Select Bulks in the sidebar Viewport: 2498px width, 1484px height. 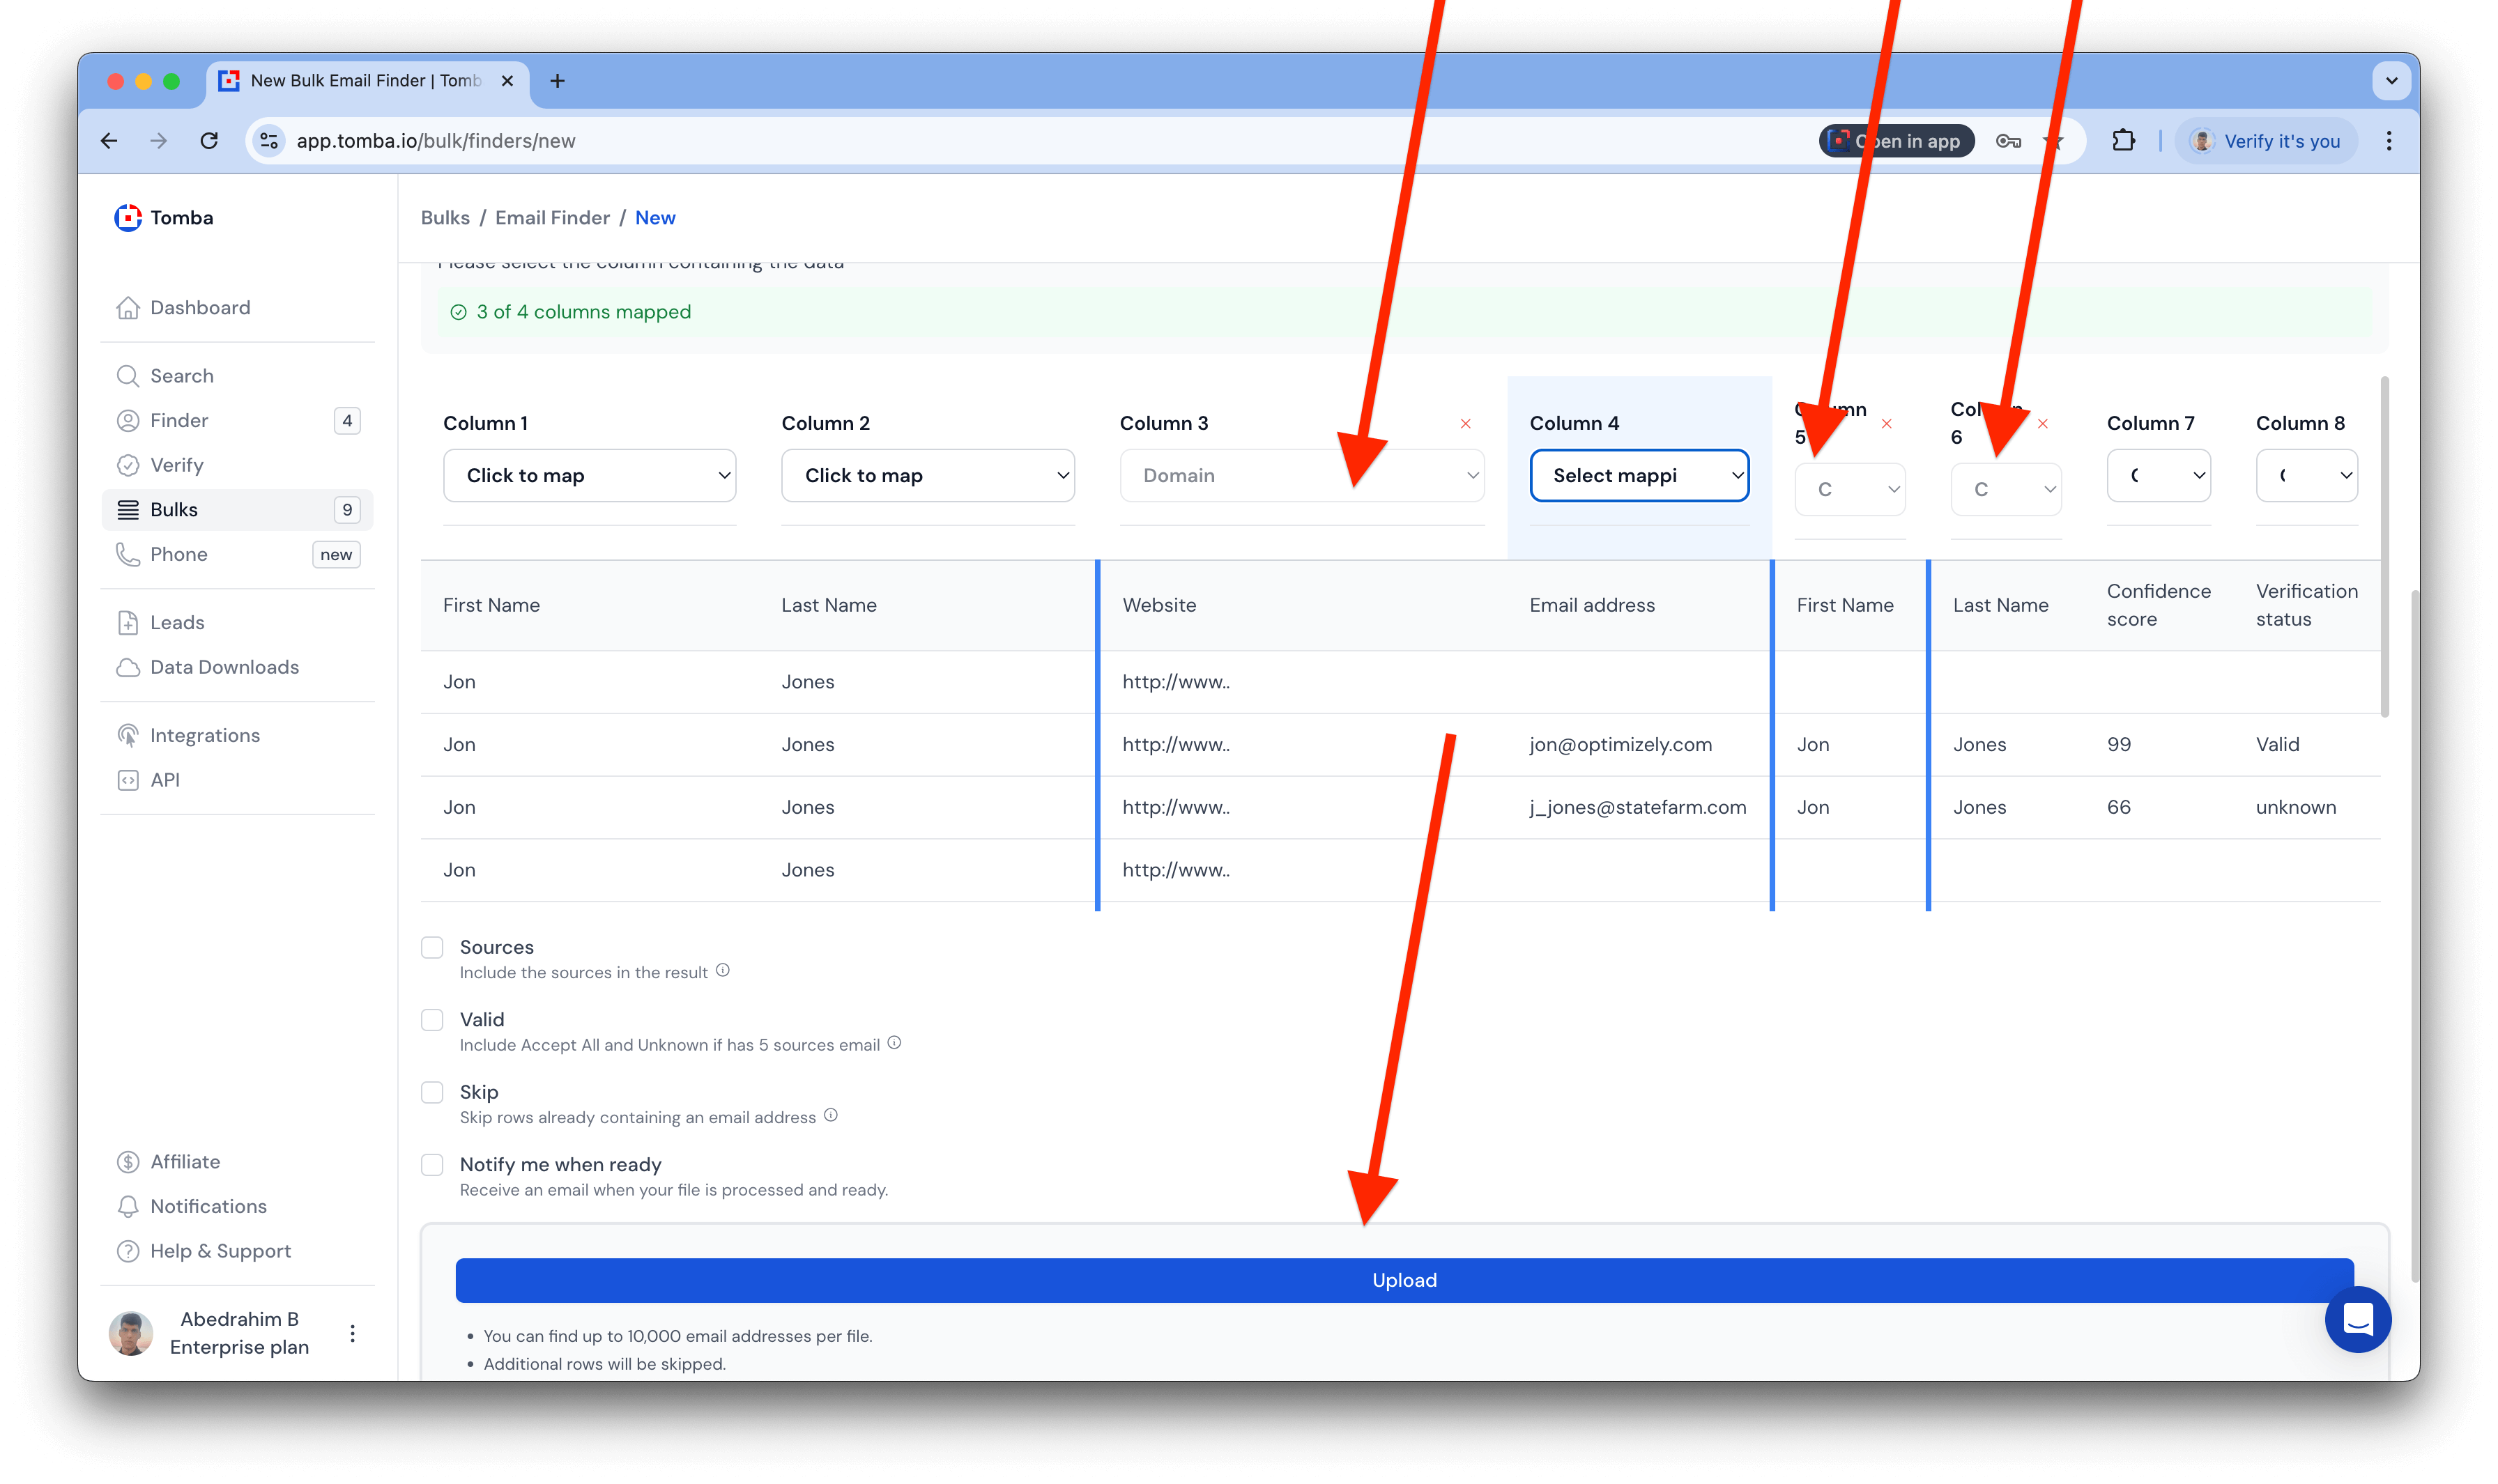tap(238, 510)
